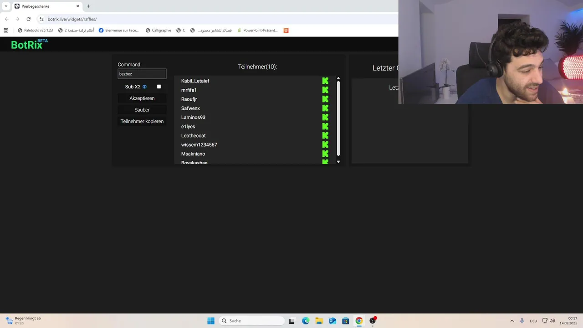Click the Kick icon beside Safwenx

(x=325, y=108)
